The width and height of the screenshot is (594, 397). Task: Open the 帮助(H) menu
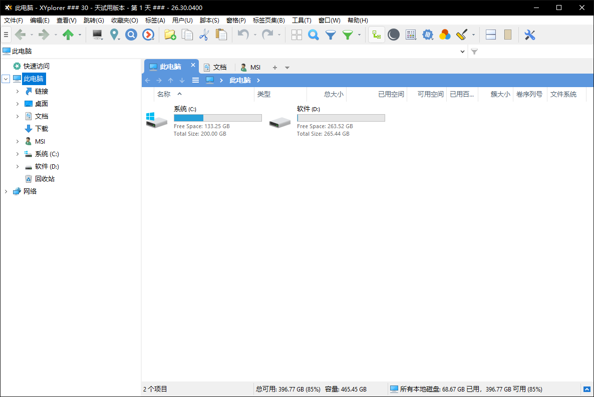coord(358,21)
